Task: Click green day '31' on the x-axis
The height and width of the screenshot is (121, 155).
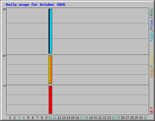Action: 145,118
